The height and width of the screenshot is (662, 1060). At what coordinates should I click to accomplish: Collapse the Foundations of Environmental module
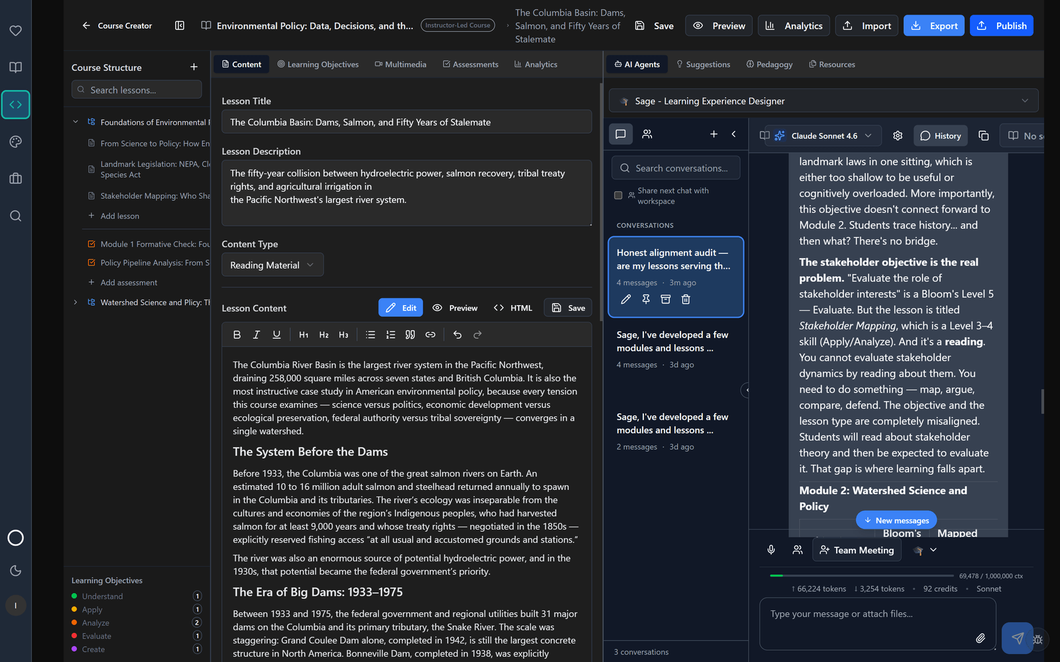[76, 122]
